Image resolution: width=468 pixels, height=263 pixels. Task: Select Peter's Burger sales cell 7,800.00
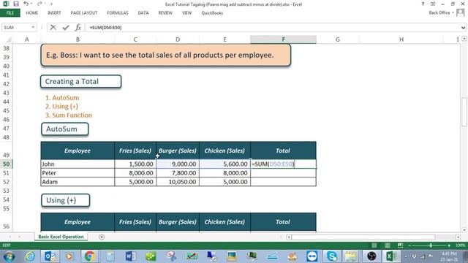(x=178, y=173)
